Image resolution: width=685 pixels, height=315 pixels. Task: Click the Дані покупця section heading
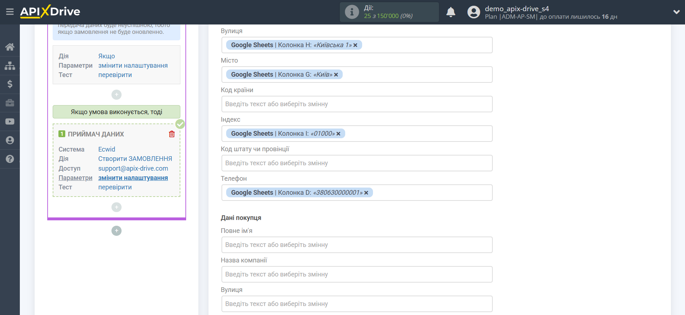coord(241,218)
